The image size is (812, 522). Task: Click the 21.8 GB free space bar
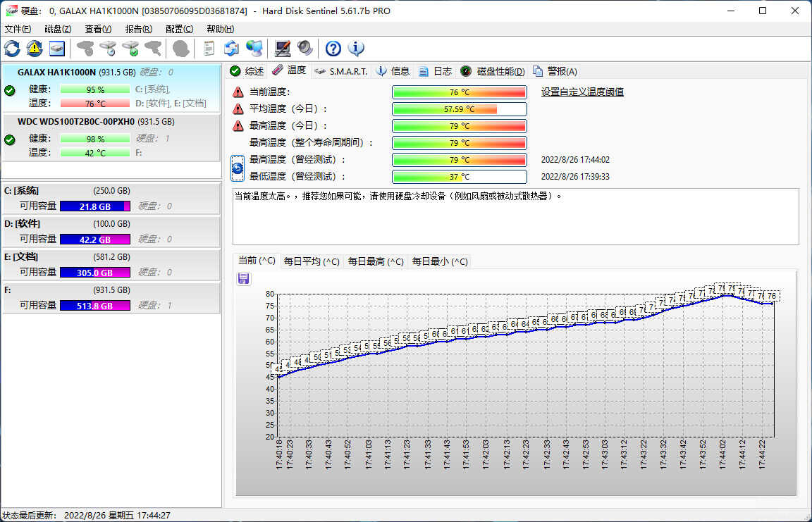(95, 206)
